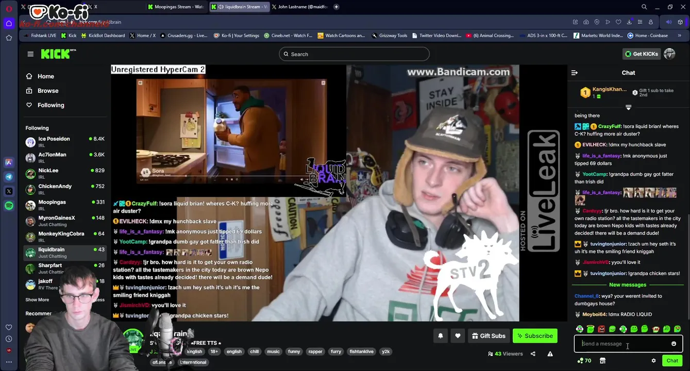Image resolution: width=690 pixels, height=371 pixels.
Task: Open Opera sidebar Telegram icon
Action: pyautogui.click(x=9, y=177)
